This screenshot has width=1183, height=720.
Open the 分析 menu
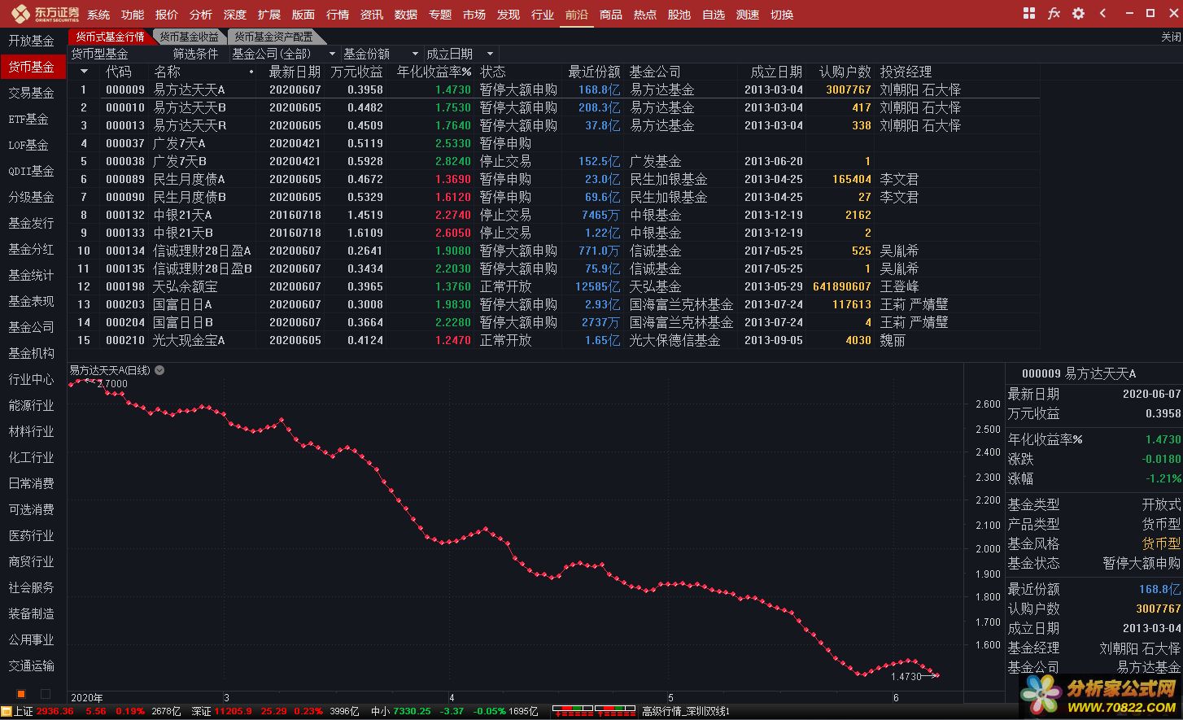[x=201, y=15]
